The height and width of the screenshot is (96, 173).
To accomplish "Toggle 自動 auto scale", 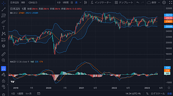I will (170, 94).
